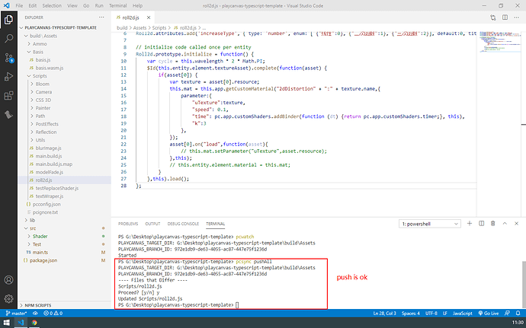Screen dimensions: 526x328
Task: Kill the terminal with trash icon
Action: [492, 224]
